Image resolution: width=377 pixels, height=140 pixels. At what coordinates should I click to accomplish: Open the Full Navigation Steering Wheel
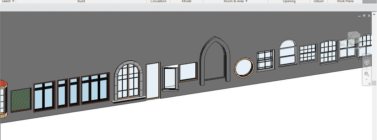(367, 63)
